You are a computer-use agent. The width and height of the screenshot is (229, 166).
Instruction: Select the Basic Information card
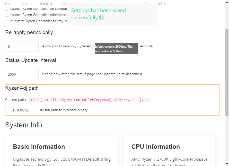[62, 151]
